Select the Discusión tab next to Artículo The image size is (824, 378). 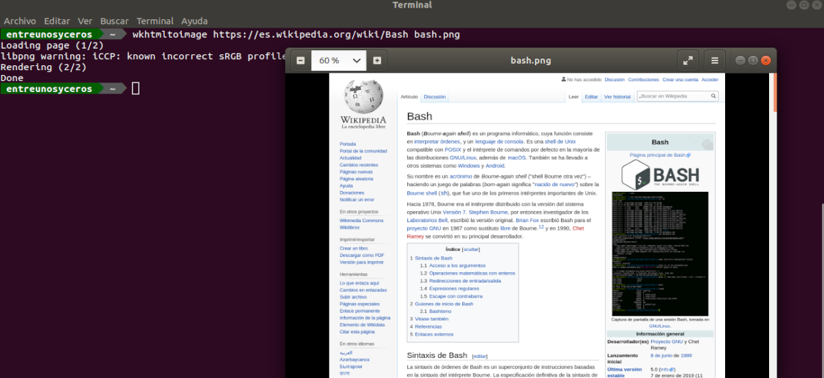click(435, 97)
